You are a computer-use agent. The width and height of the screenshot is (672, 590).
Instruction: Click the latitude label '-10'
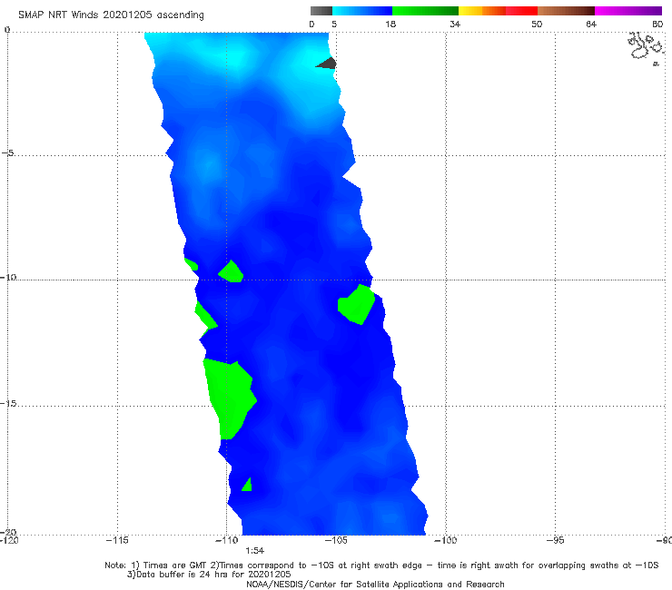[x=8, y=277]
